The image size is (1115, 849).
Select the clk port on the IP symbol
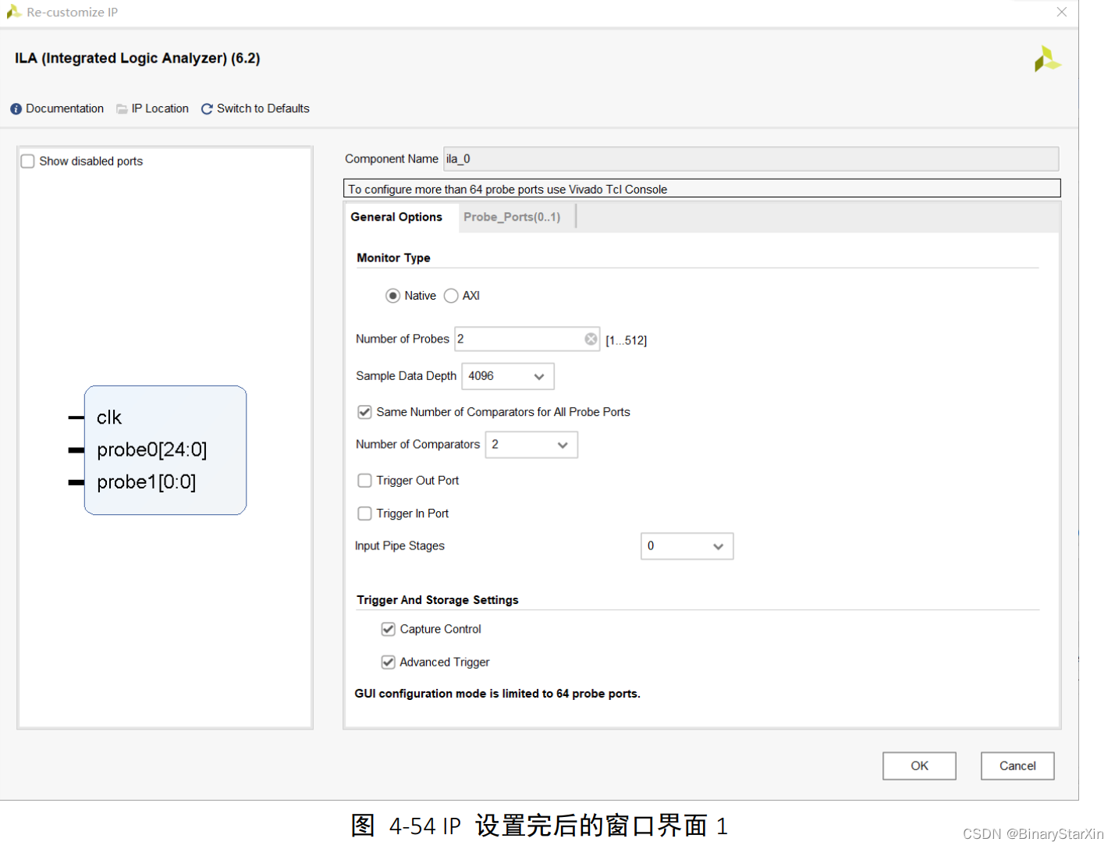pos(109,417)
